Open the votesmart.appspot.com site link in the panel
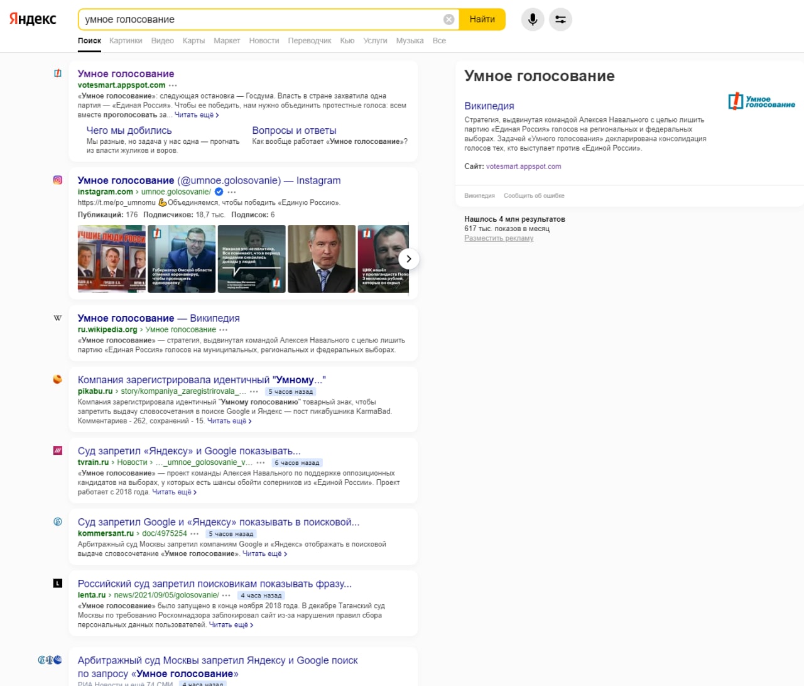 point(523,166)
